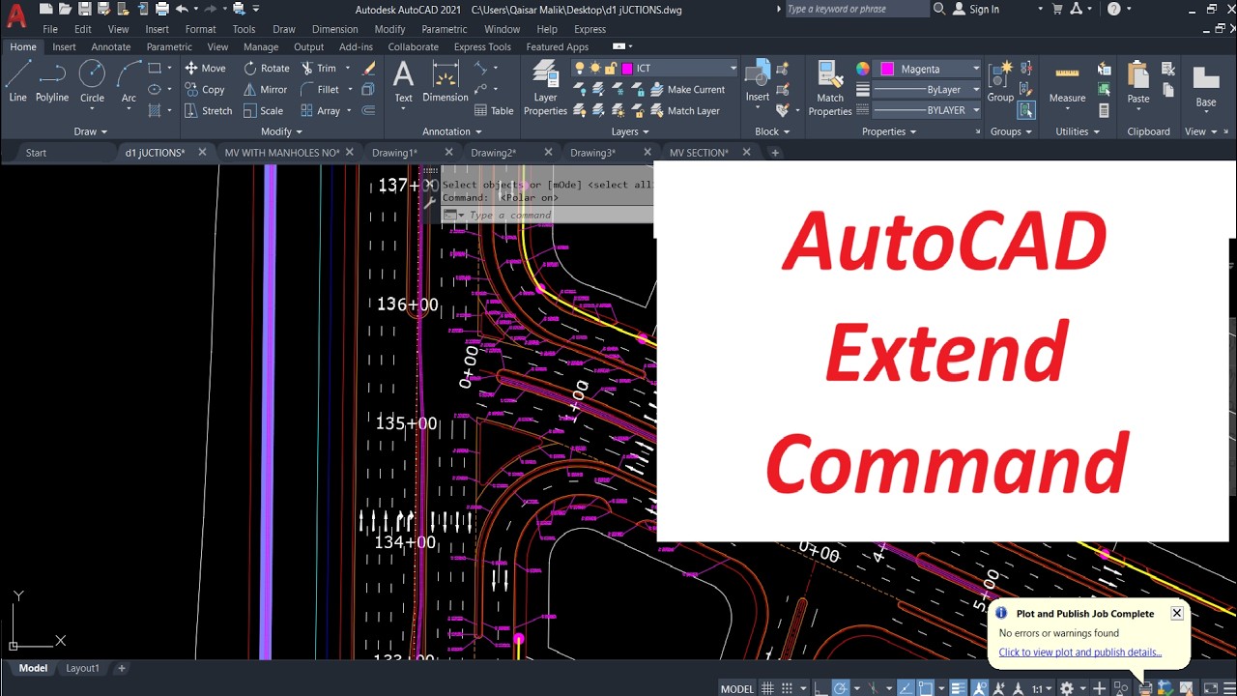Close the Plot and Publish notification
The width and height of the screenshot is (1237, 696).
click(1176, 613)
